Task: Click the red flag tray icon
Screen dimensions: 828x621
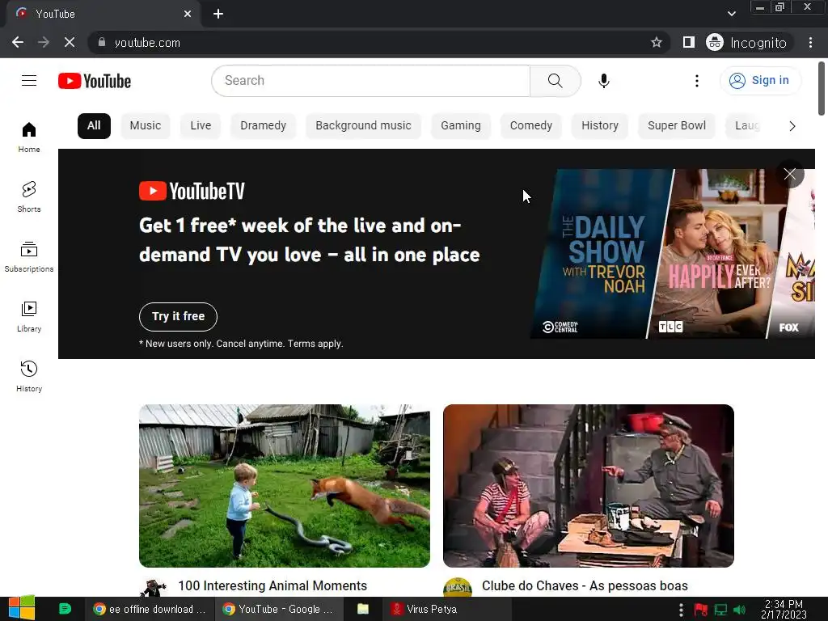Action: (x=701, y=610)
